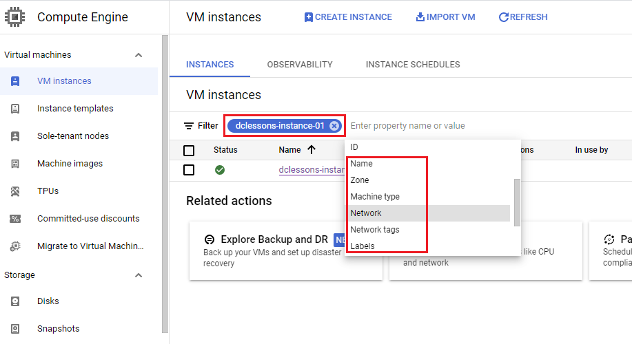The image size is (632, 344).
Task: Click the Refresh circular arrow icon
Action: [503, 17]
